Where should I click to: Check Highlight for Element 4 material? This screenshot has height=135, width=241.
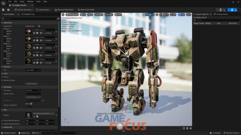pyautogui.click(x=5, y=61)
